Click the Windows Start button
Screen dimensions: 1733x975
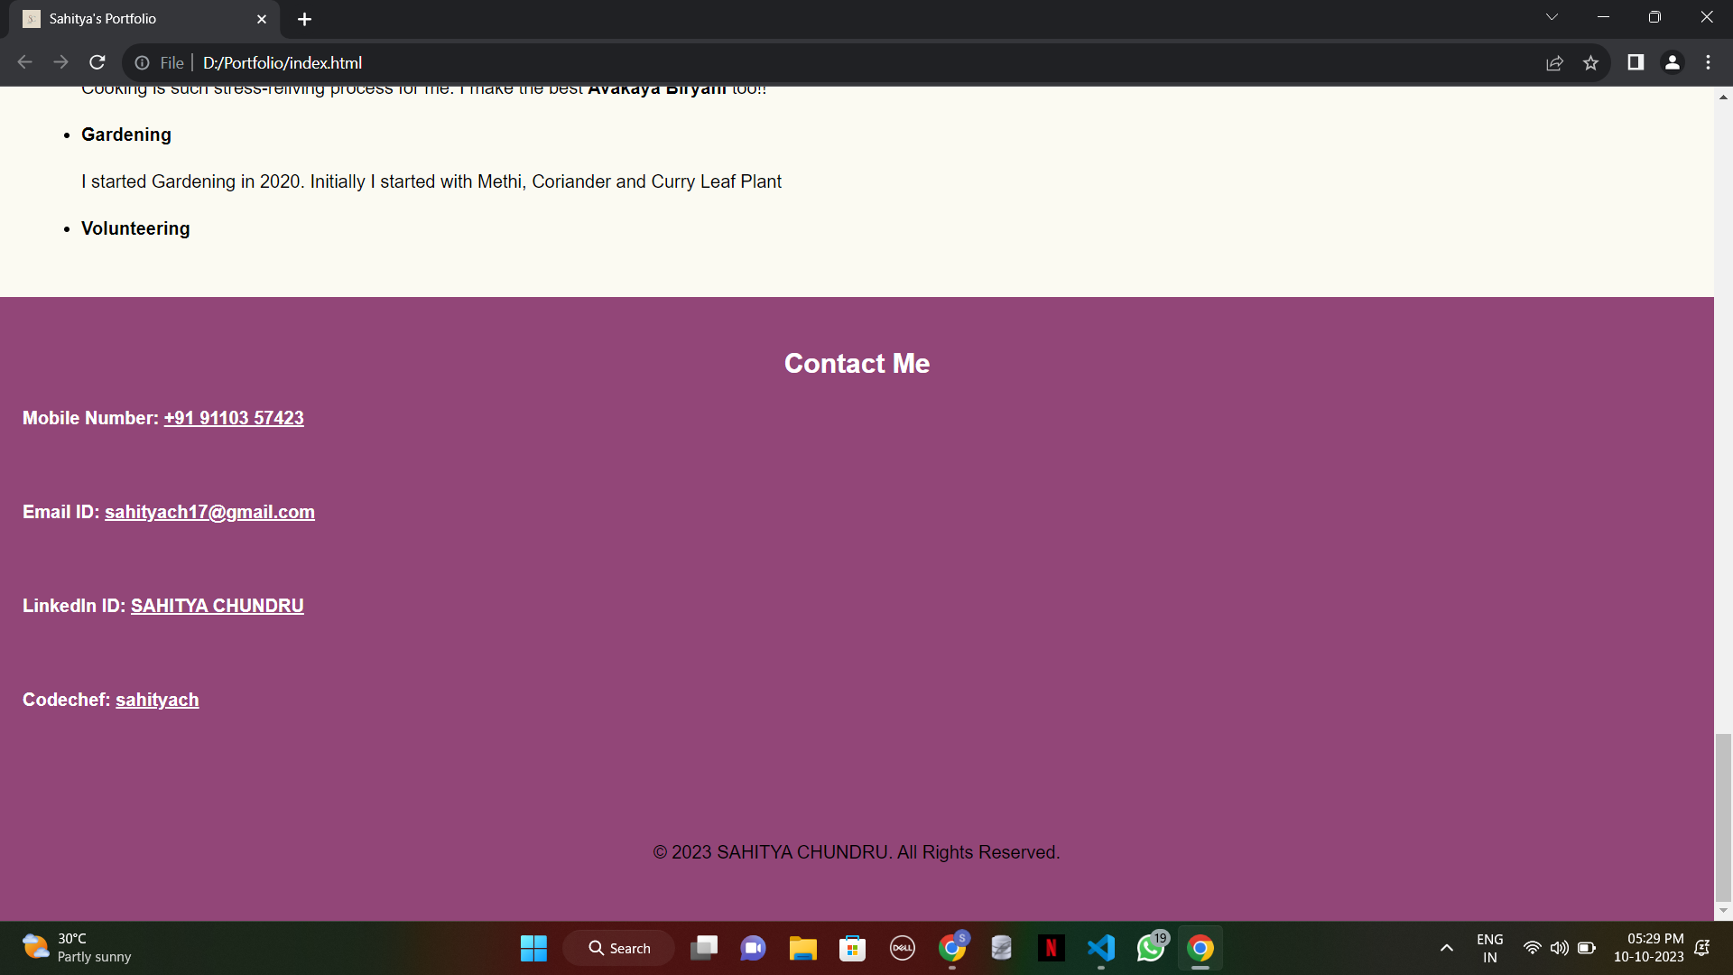pos(533,948)
